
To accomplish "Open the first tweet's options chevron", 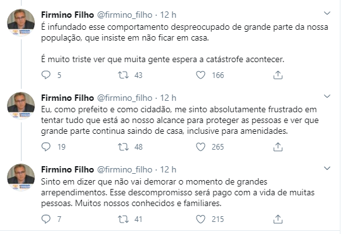I will tap(327, 13).
